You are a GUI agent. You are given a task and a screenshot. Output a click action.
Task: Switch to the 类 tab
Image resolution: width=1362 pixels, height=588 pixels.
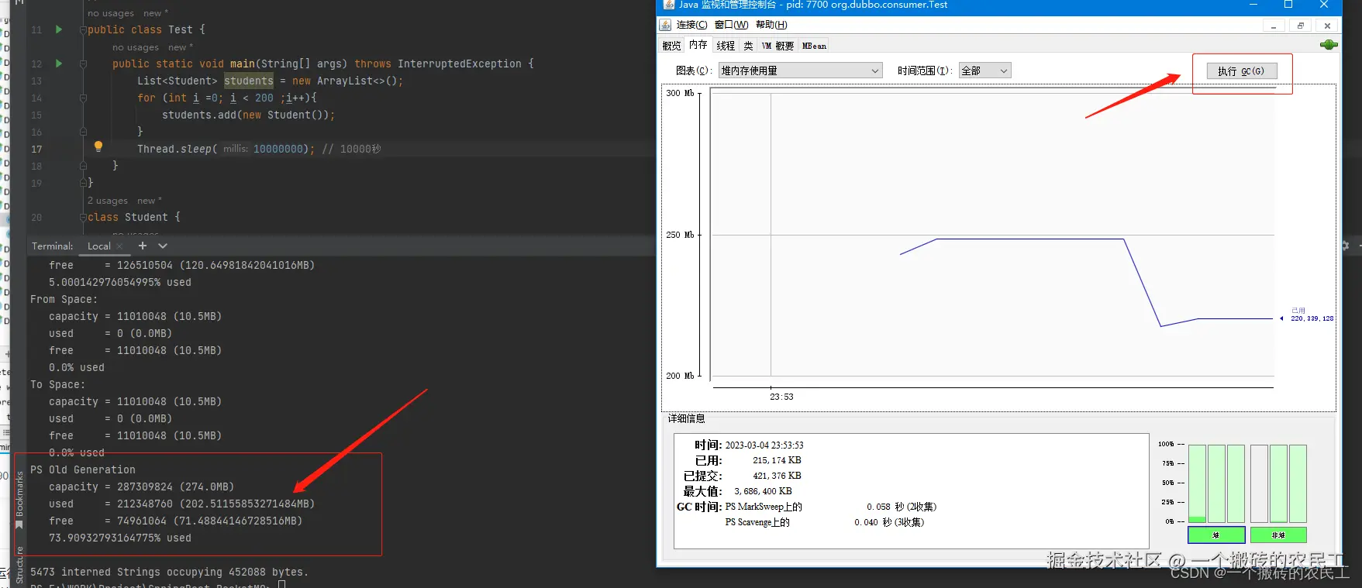[748, 46]
